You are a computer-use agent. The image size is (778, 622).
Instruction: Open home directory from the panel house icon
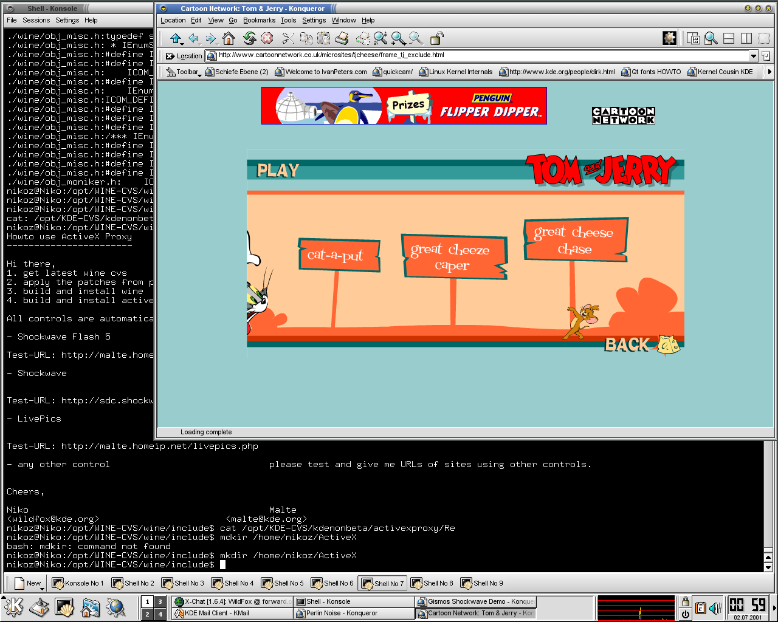90,607
